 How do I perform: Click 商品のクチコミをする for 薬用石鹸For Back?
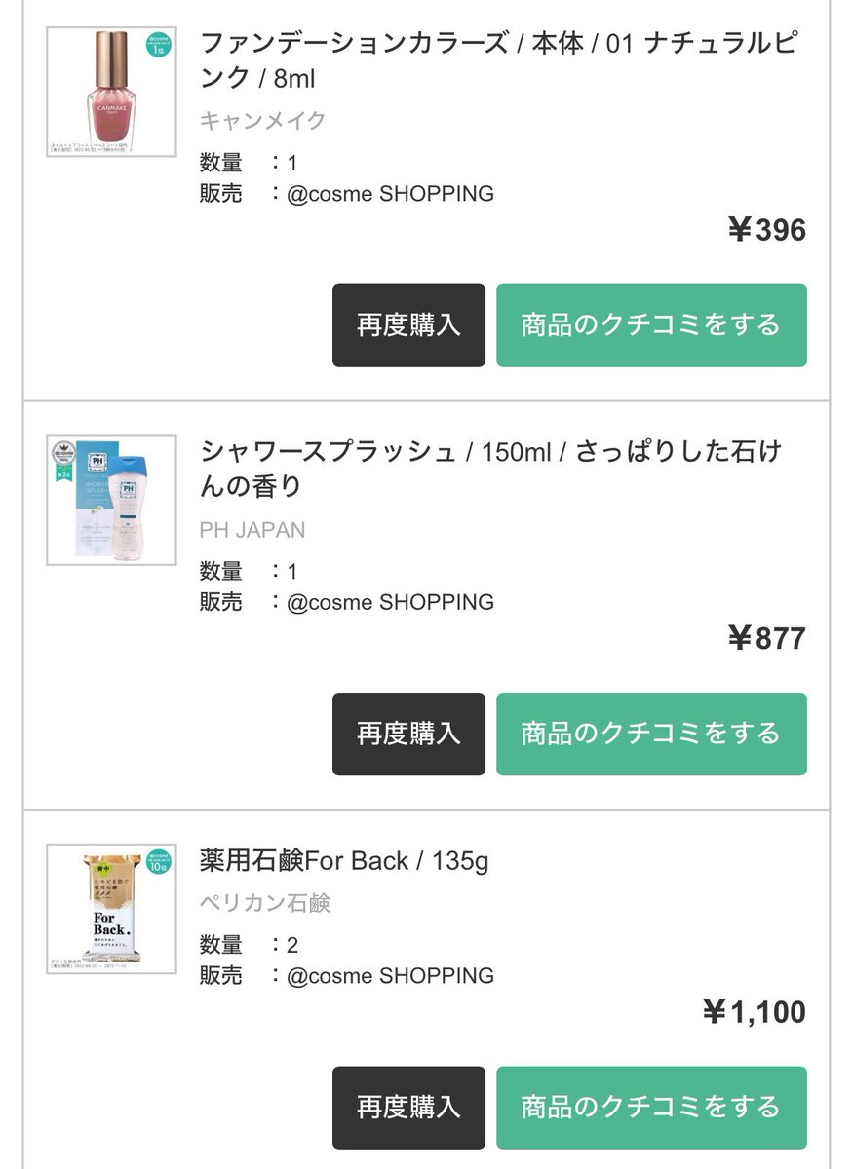pyautogui.click(x=651, y=1108)
